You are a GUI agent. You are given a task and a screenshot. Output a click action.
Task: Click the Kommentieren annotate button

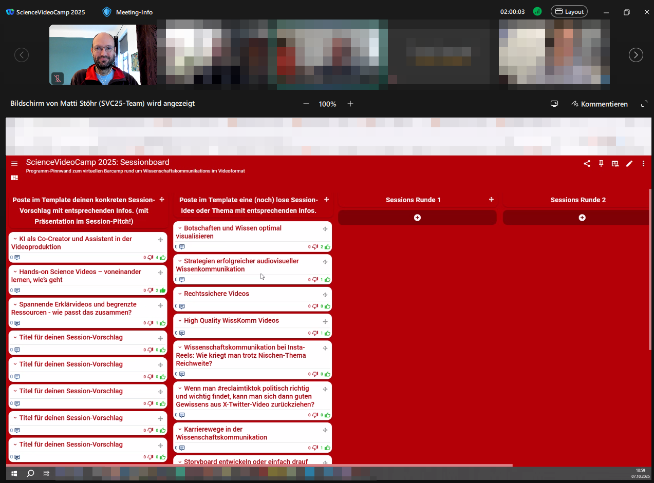point(600,104)
